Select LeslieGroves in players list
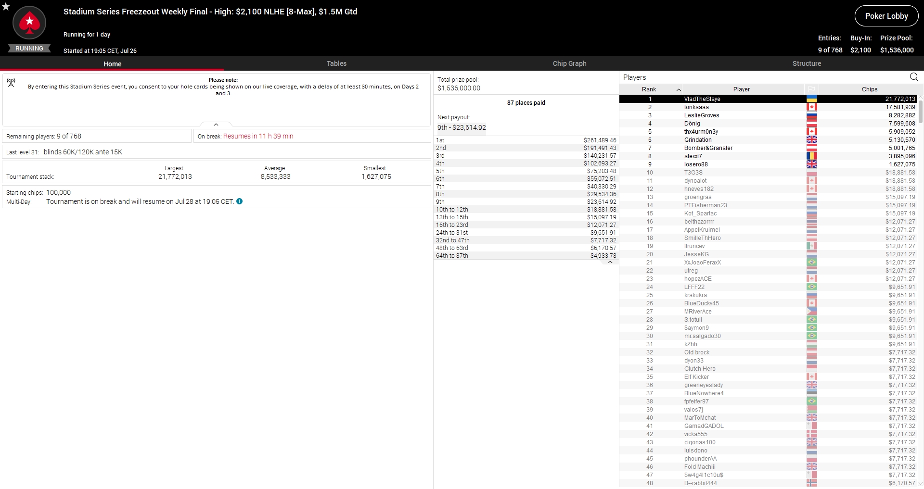The image size is (924, 489). point(702,115)
